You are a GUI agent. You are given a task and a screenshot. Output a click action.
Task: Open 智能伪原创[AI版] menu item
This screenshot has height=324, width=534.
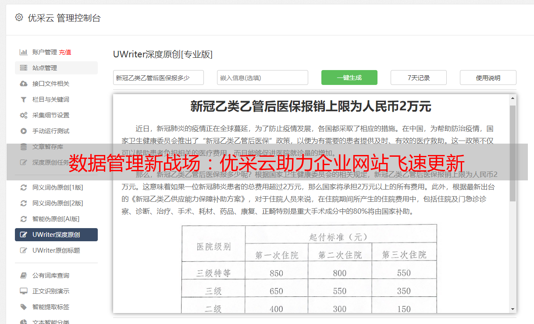(56, 219)
